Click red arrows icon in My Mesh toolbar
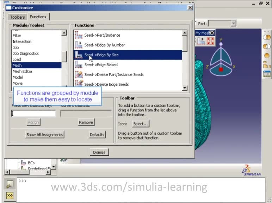This screenshot has width=272, height=203. [x=210, y=41]
